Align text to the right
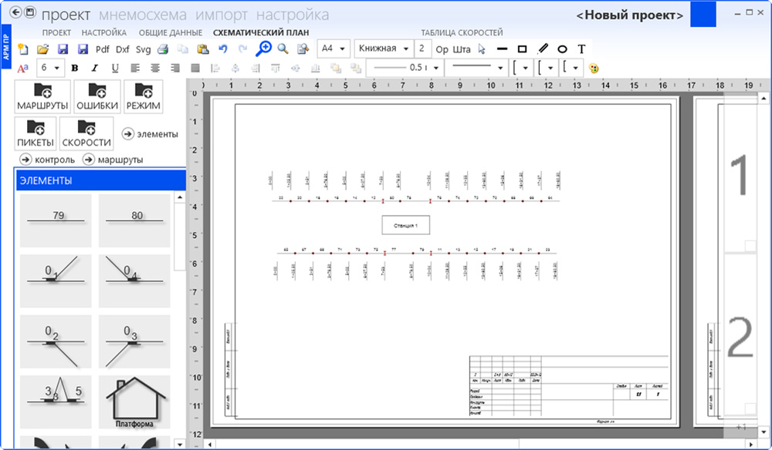 [x=175, y=69]
